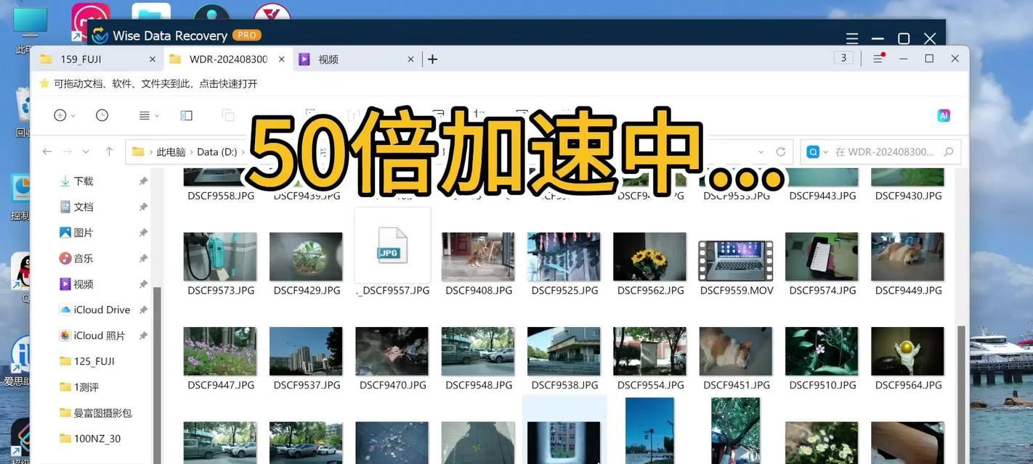Viewport: 1033px width, 464px height.
Task: Open 图片 in the sidebar
Action: point(84,233)
